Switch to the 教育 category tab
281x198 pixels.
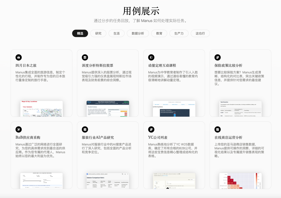(x=159, y=33)
